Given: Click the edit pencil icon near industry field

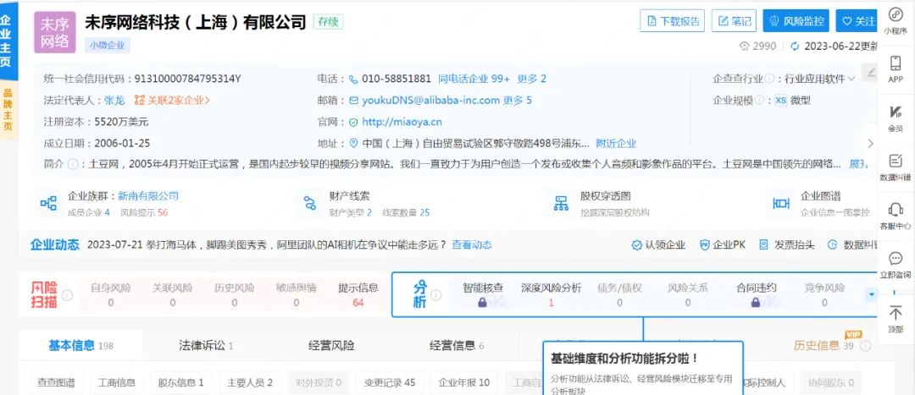Looking at the screenshot, I should pyautogui.click(x=871, y=73).
